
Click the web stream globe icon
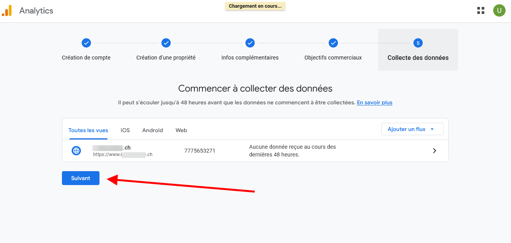tap(76, 151)
